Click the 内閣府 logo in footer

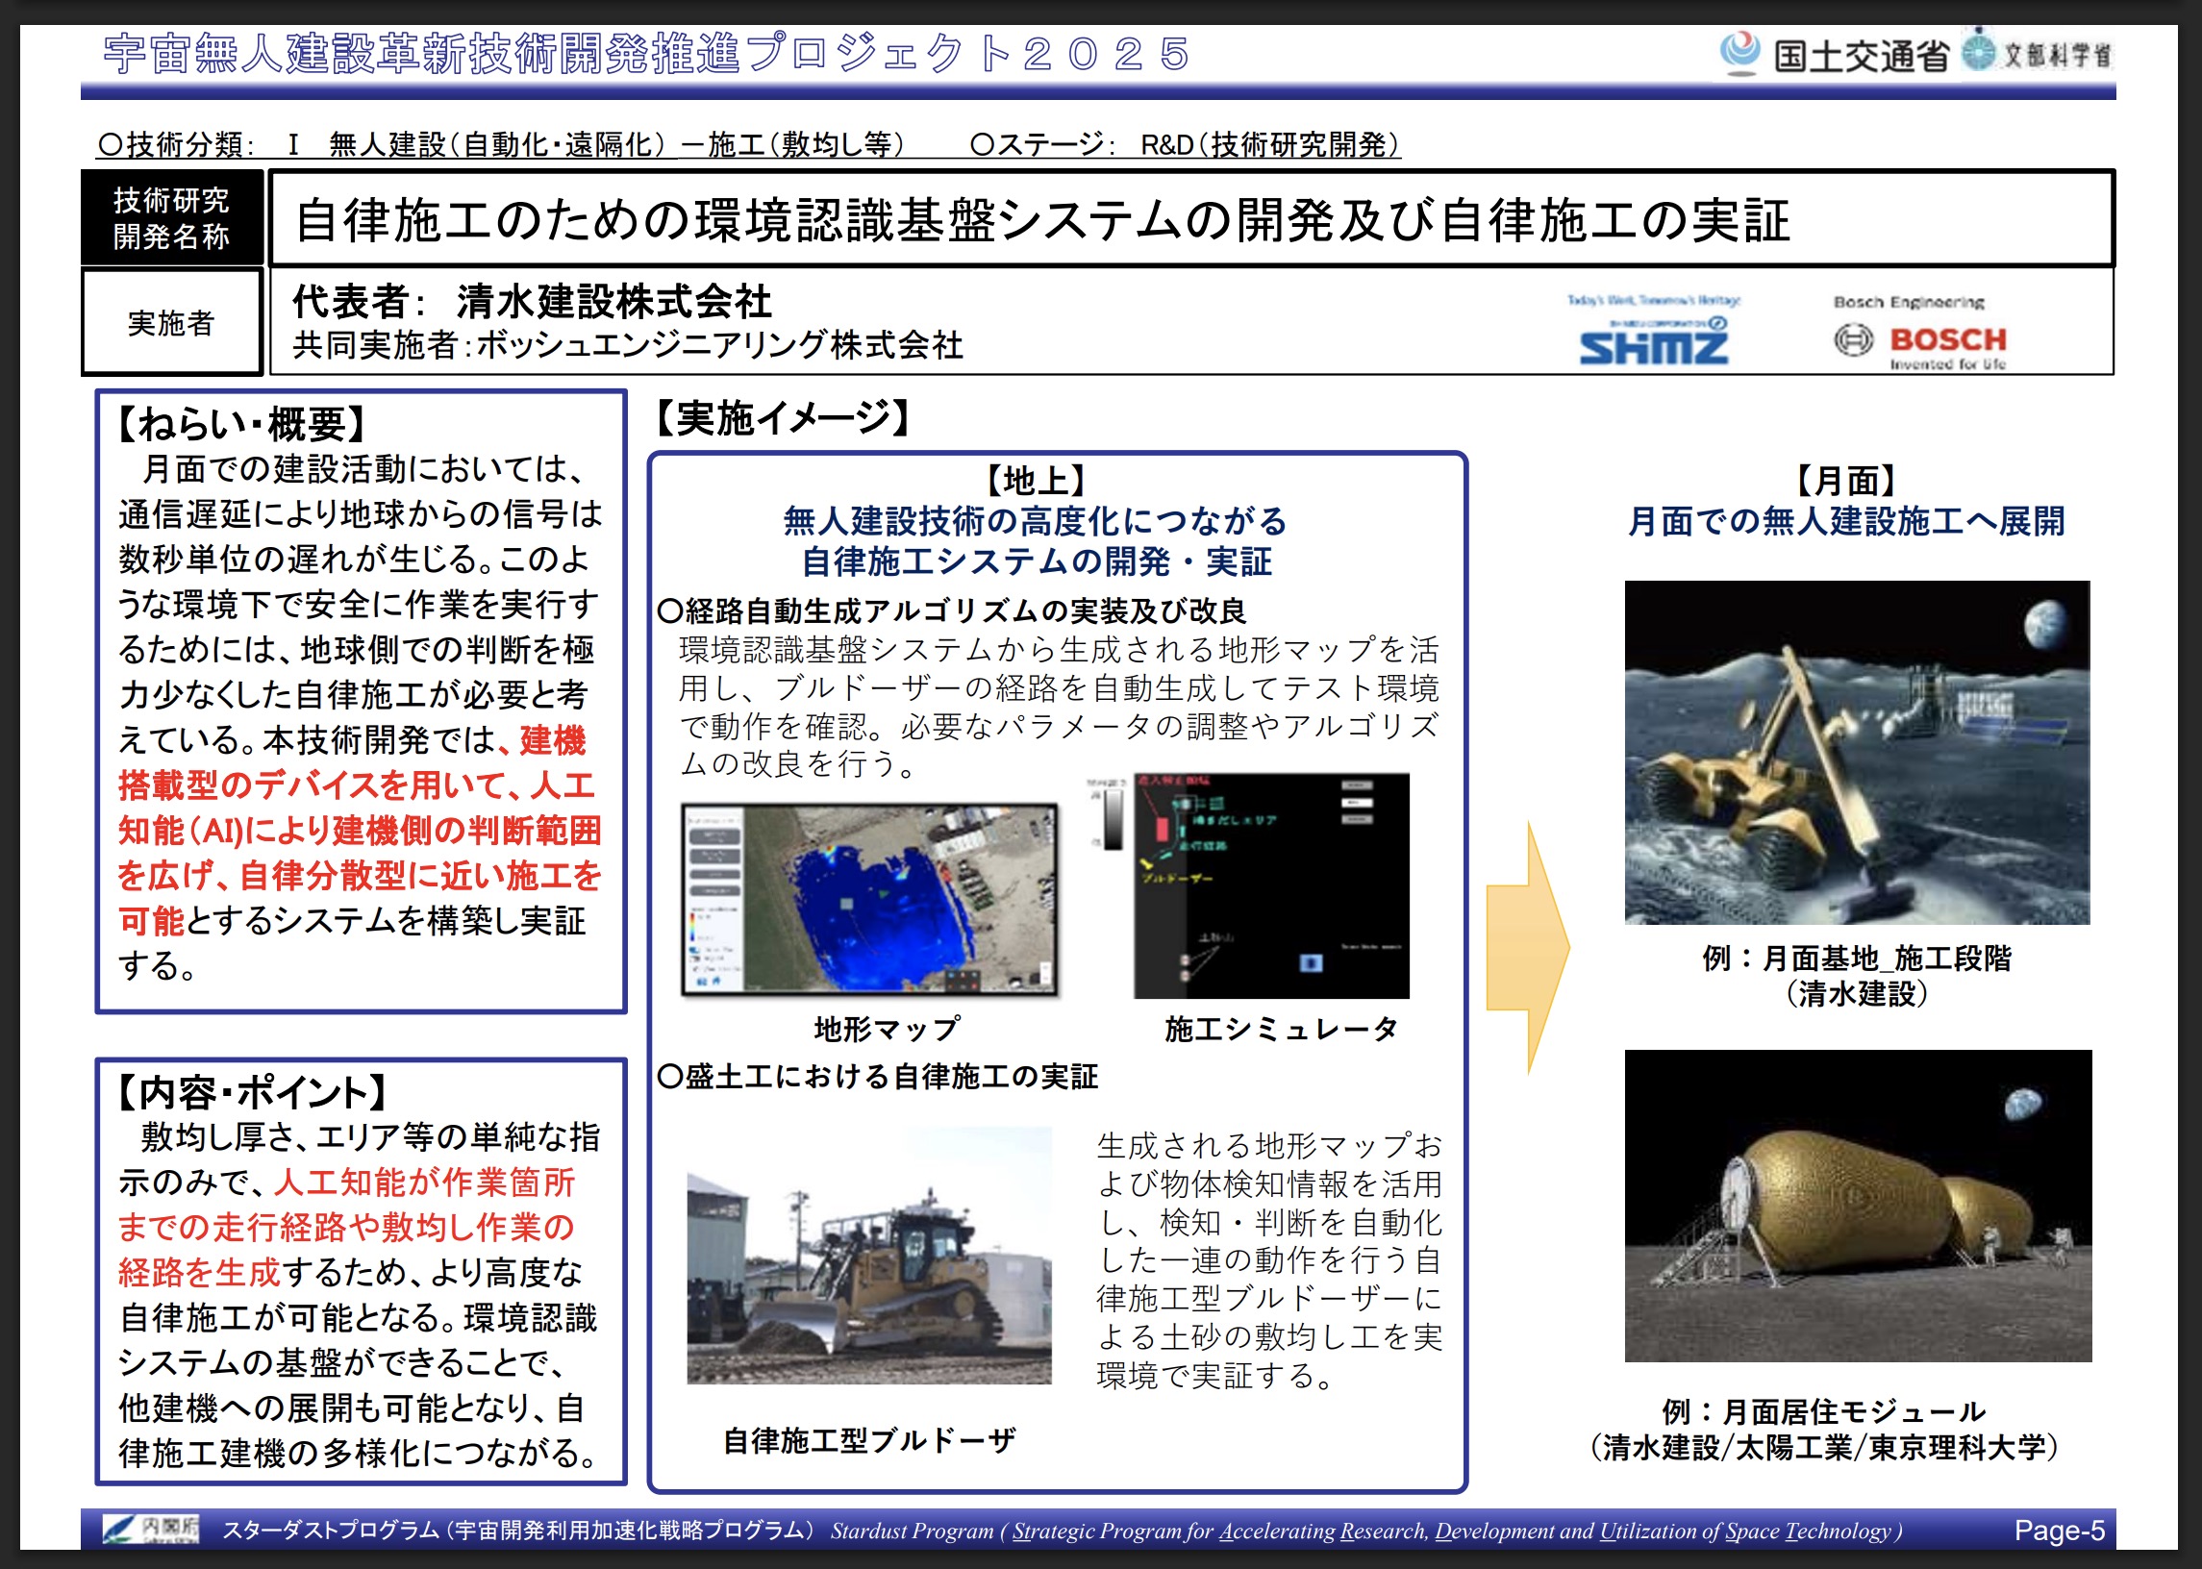(152, 1530)
